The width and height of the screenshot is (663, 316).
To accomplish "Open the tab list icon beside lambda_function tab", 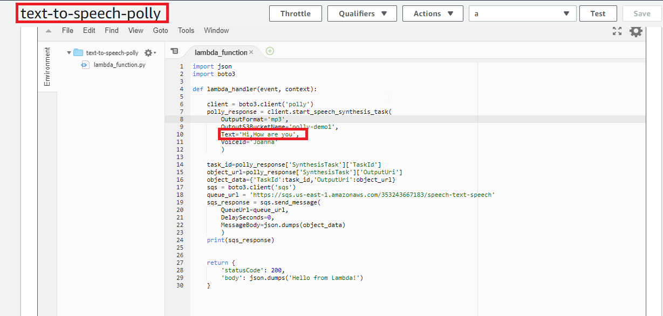I will click(174, 51).
